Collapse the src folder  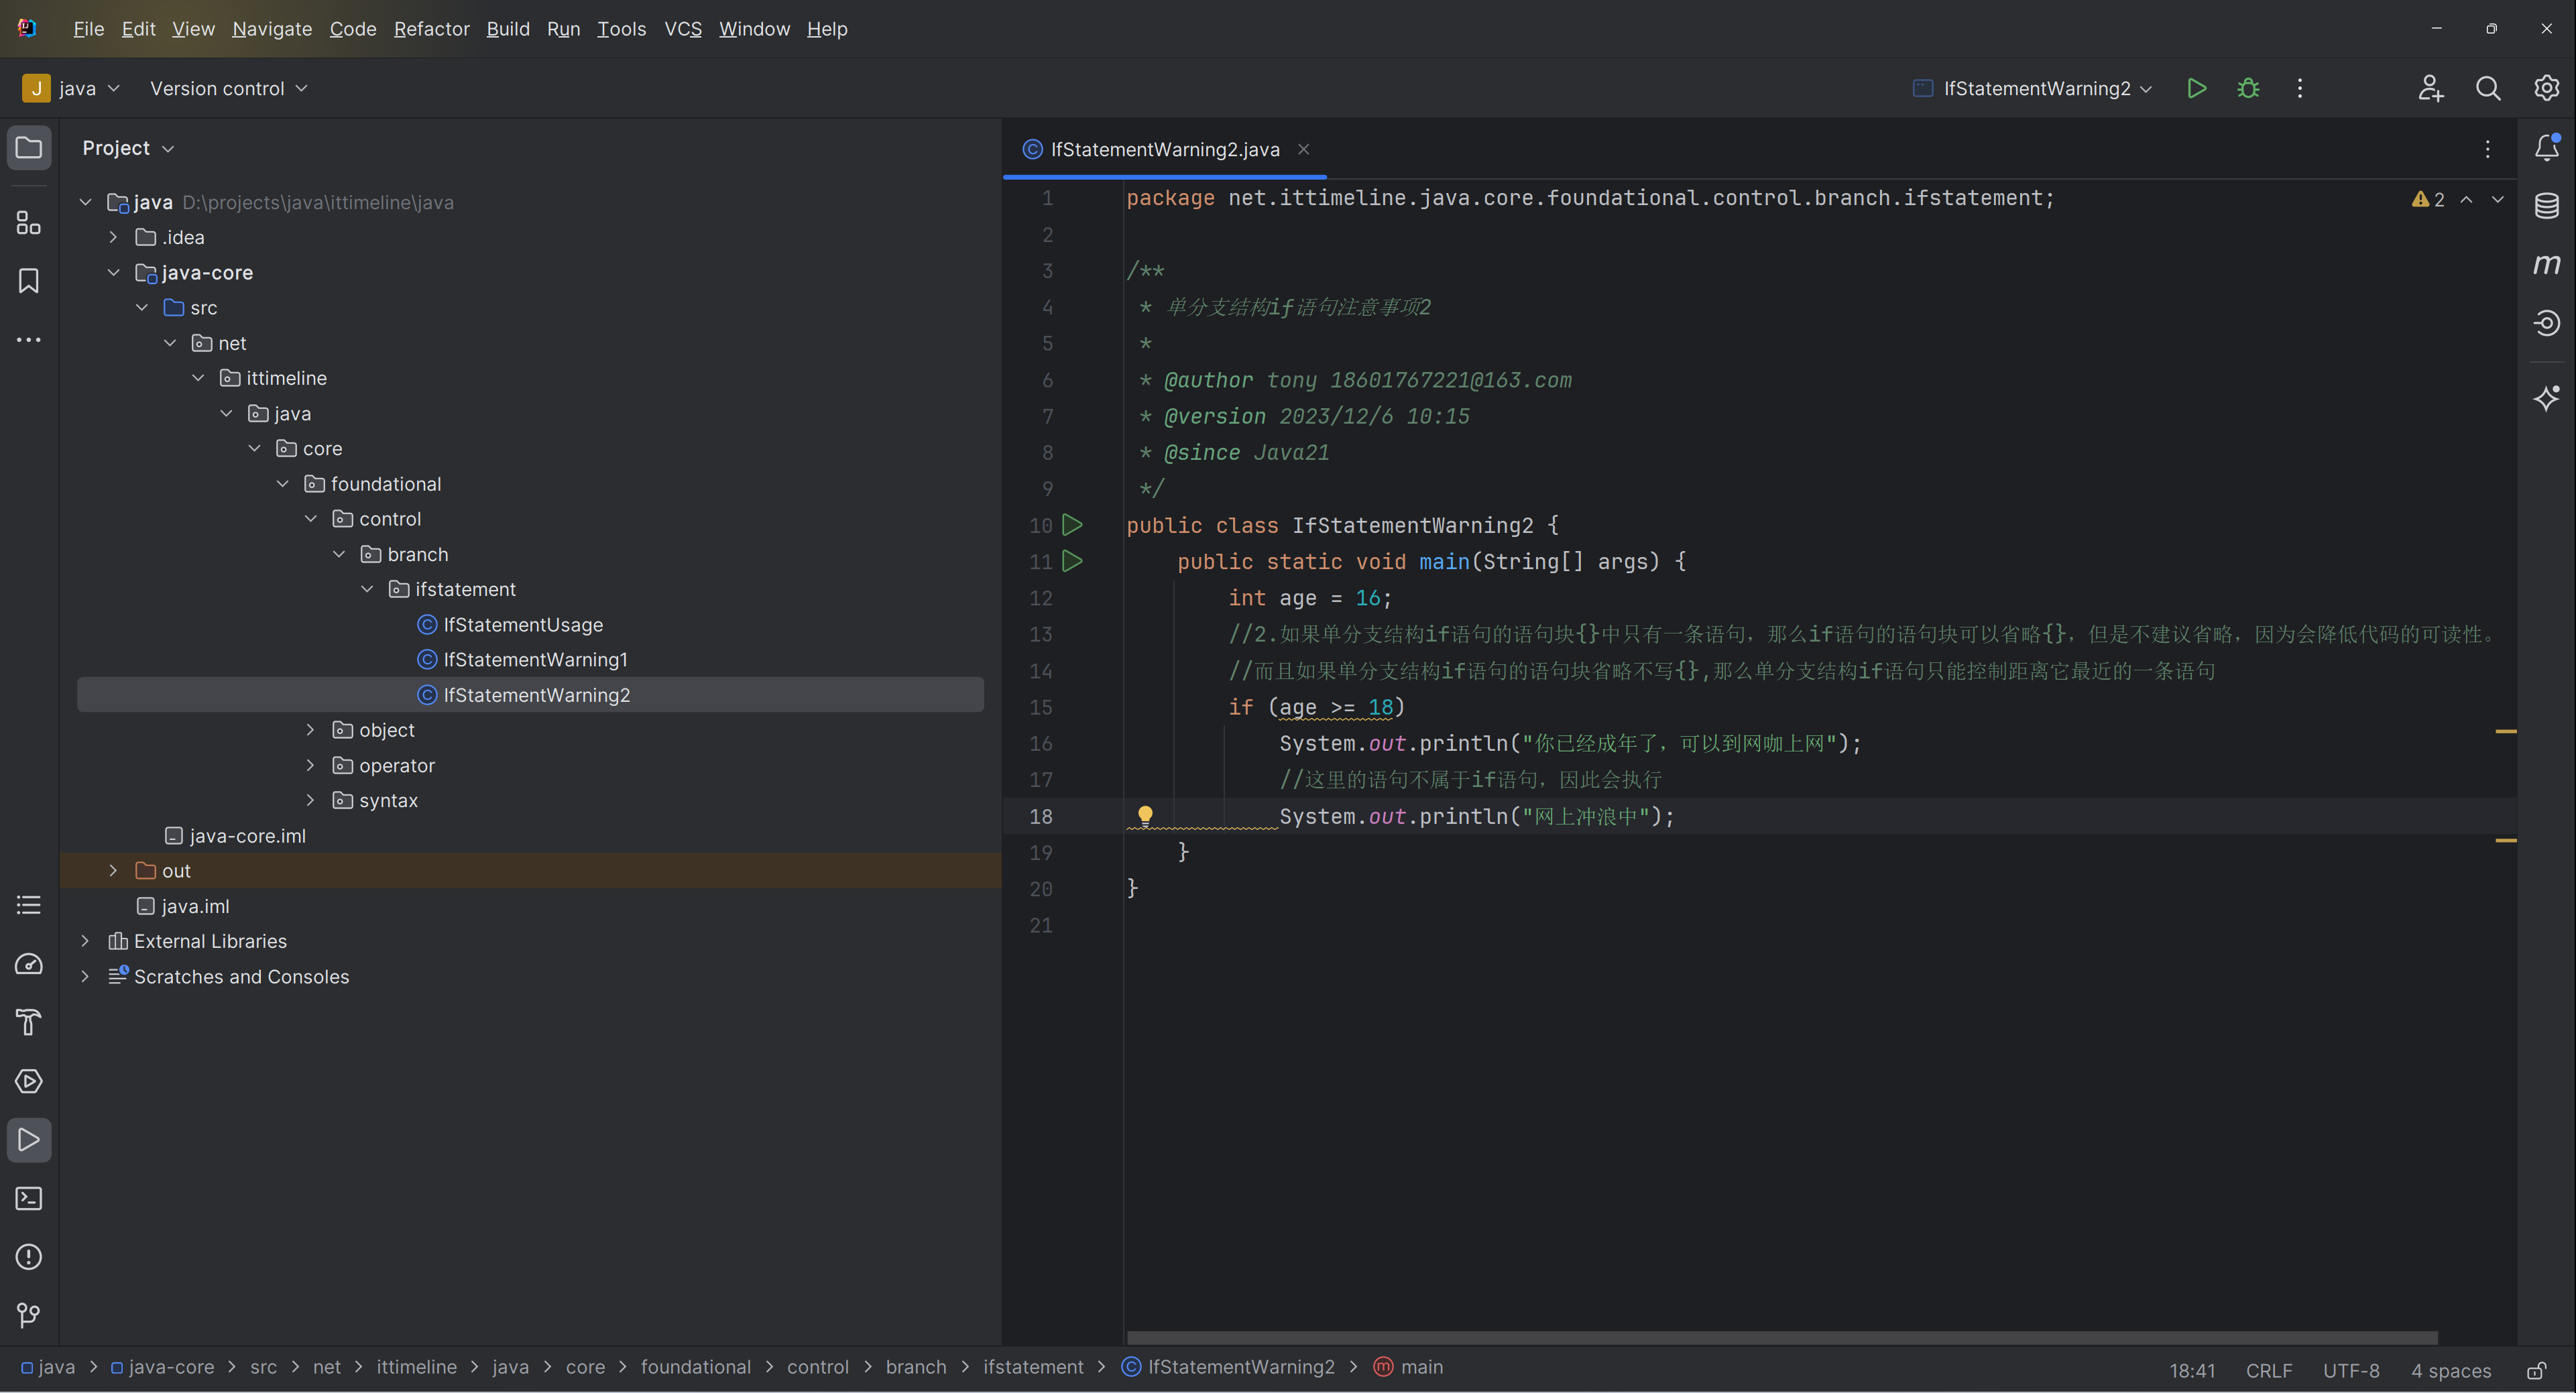tap(142, 307)
